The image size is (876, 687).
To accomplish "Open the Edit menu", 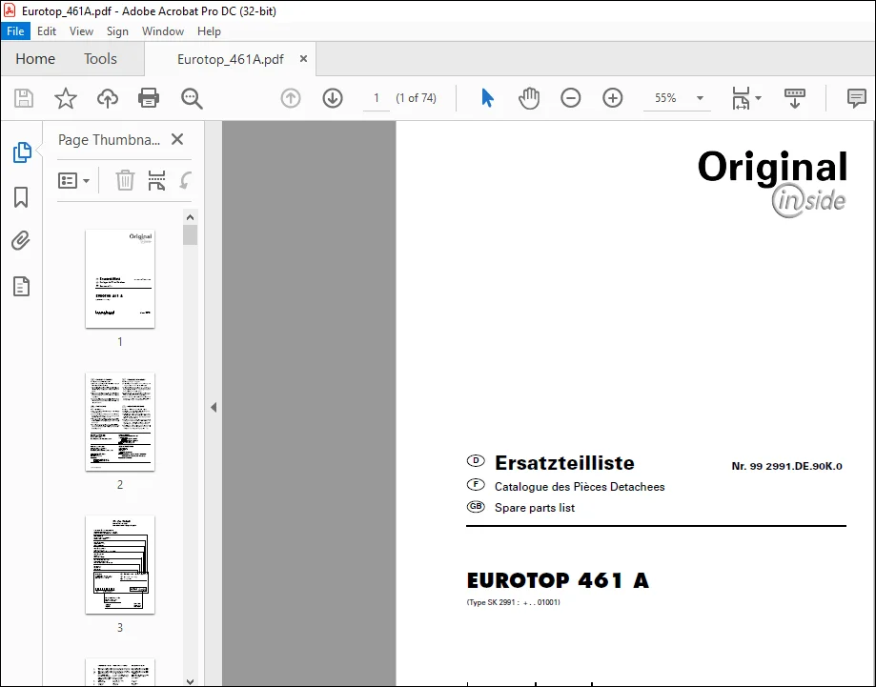I will point(47,31).
